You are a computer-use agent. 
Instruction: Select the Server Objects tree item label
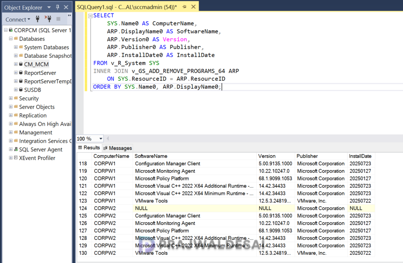pyautogui.click(x=37, y=107)
